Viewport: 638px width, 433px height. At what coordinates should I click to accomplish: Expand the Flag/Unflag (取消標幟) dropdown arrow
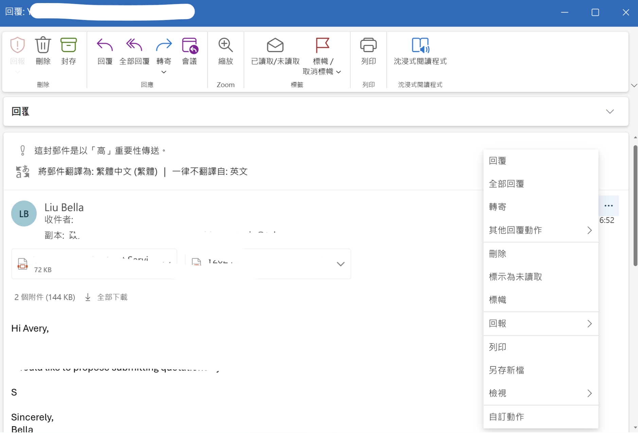point(338,72)
